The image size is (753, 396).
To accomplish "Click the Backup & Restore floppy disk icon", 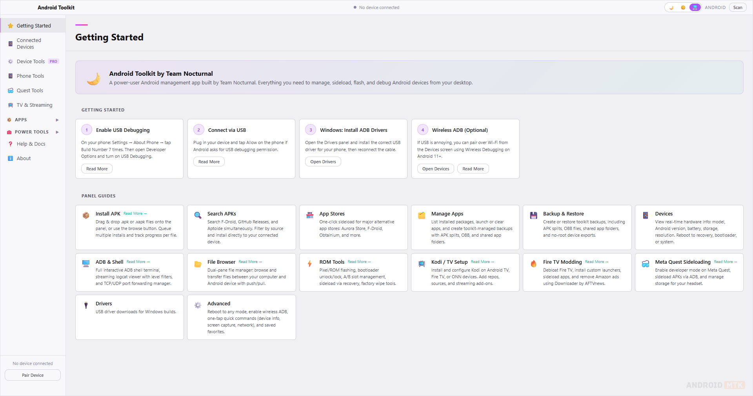I will click(x=533, y=215).
